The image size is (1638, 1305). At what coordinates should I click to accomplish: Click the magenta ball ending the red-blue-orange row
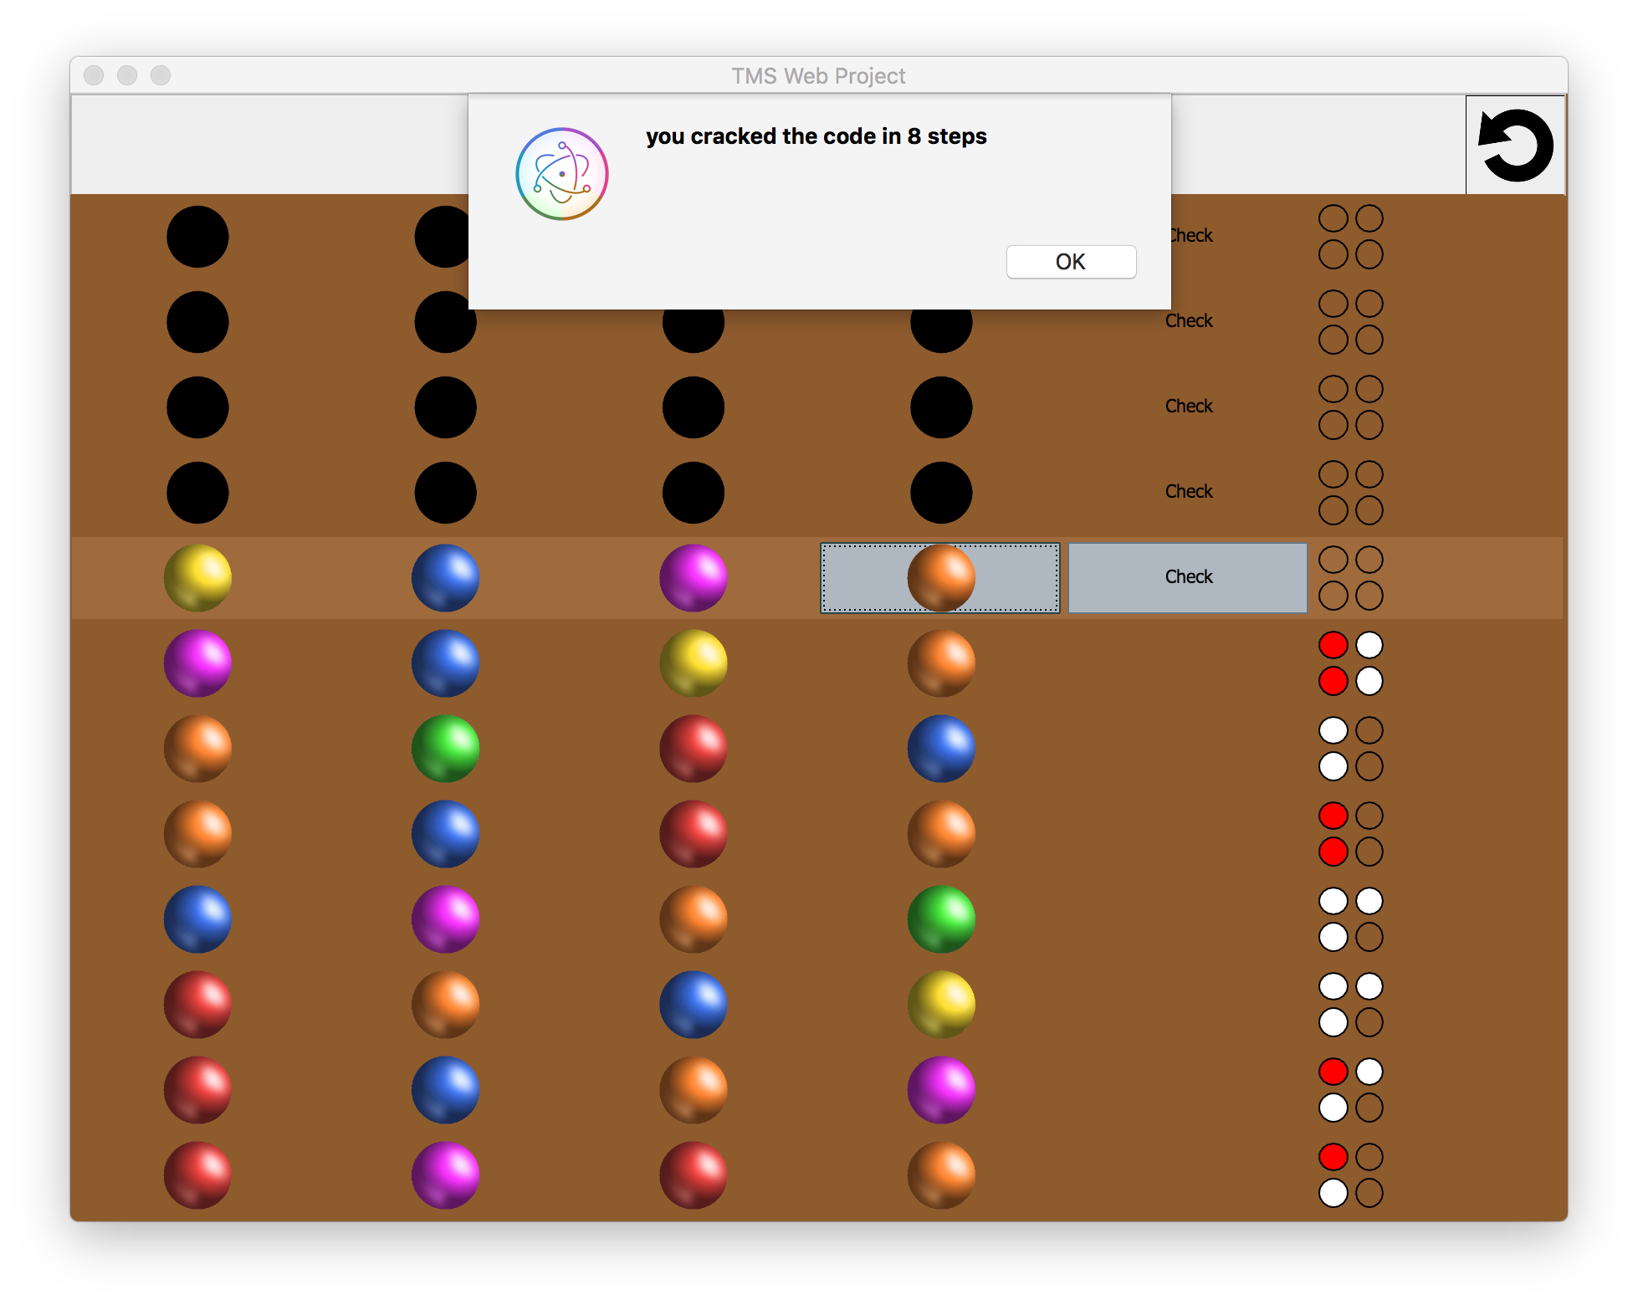click(941, 1089)
